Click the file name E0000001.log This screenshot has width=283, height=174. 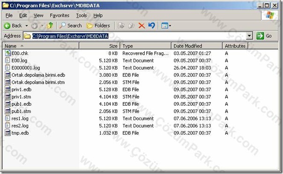point(26,68)
